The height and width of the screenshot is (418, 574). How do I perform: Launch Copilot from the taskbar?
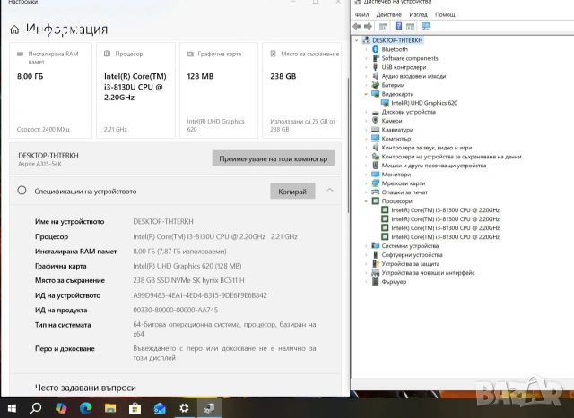(x=61, y=408)
